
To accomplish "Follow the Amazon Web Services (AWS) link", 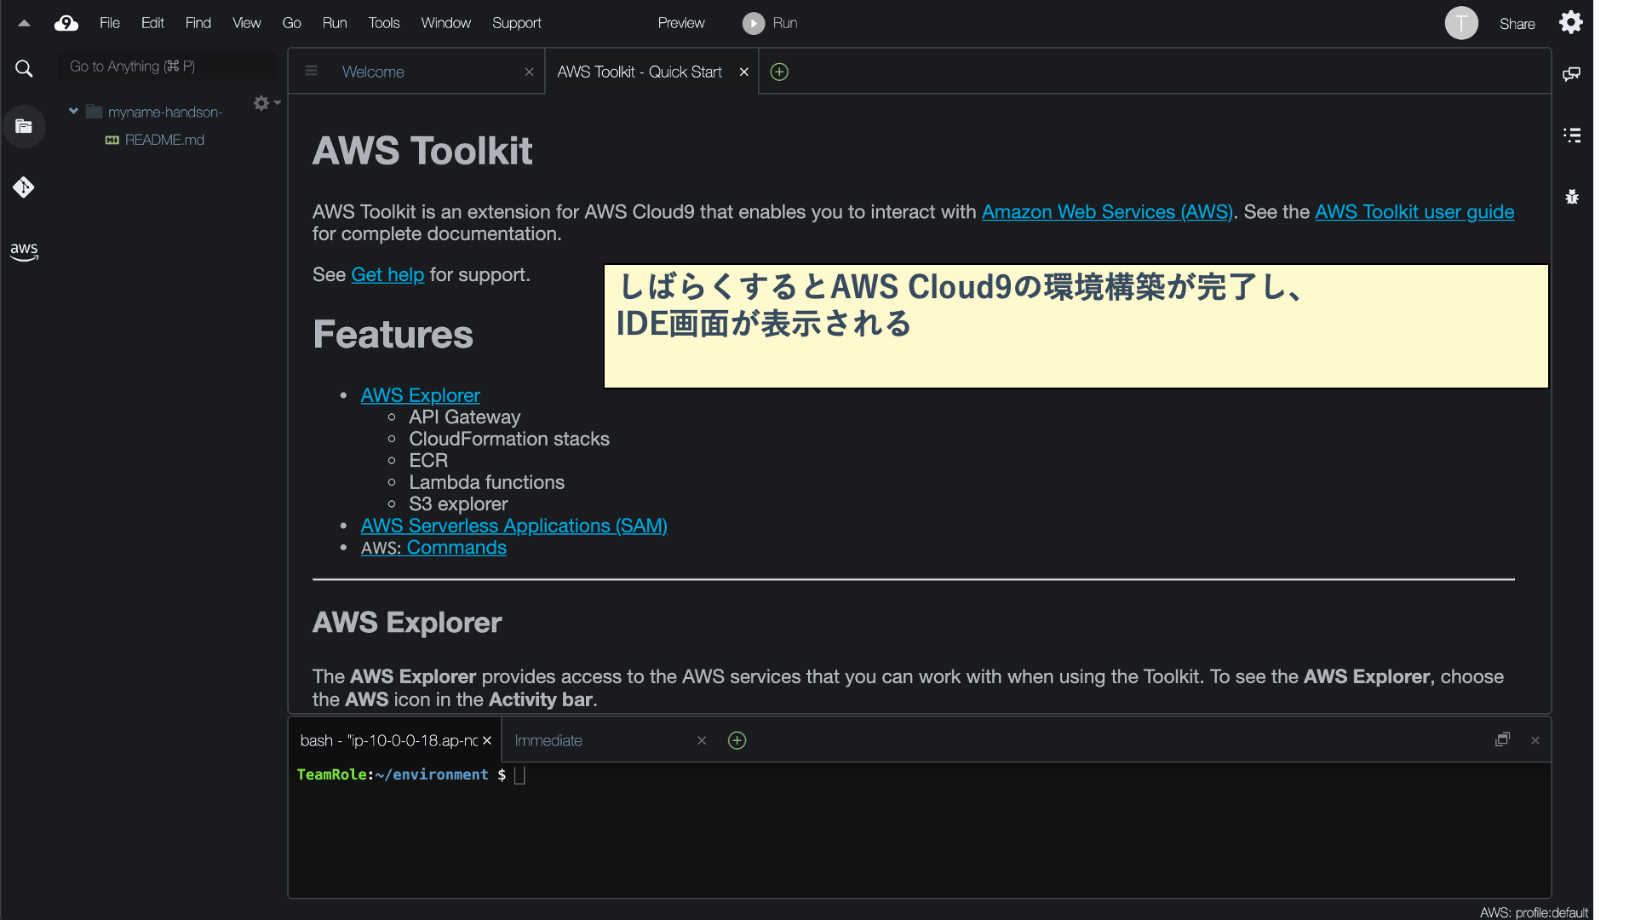I will pyautogui.click(x=1107, y=212).
